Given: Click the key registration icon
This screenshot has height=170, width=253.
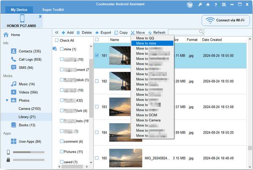Looking at the screenshot, I should [x=200, y=5].
